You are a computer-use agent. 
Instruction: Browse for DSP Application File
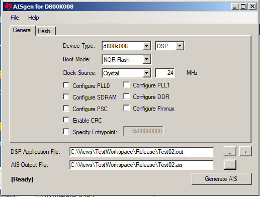tap(230, 151)
